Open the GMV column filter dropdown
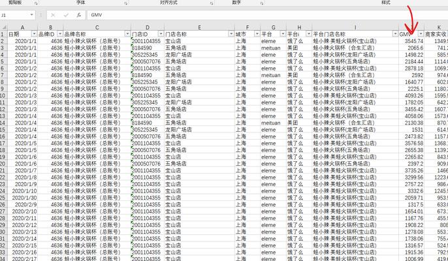448x261 pixels. click(x=421, y=34)
